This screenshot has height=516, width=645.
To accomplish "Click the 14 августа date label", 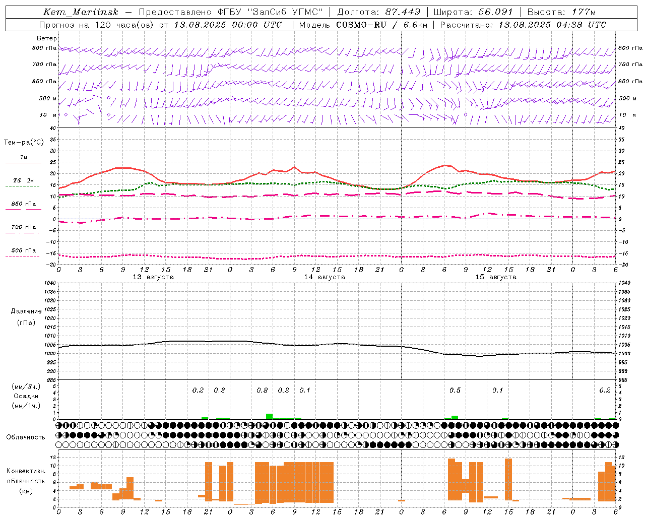I will point(325,277).
